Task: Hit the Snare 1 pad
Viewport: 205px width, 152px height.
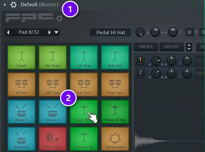Action: pos(22,112)
